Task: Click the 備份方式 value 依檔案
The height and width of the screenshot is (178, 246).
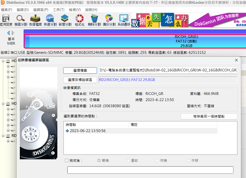Action: pos(94,100)
